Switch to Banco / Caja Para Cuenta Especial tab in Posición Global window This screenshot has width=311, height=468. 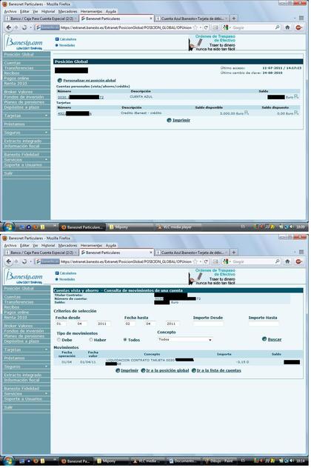pyautogui.click(x=41, y=19)
